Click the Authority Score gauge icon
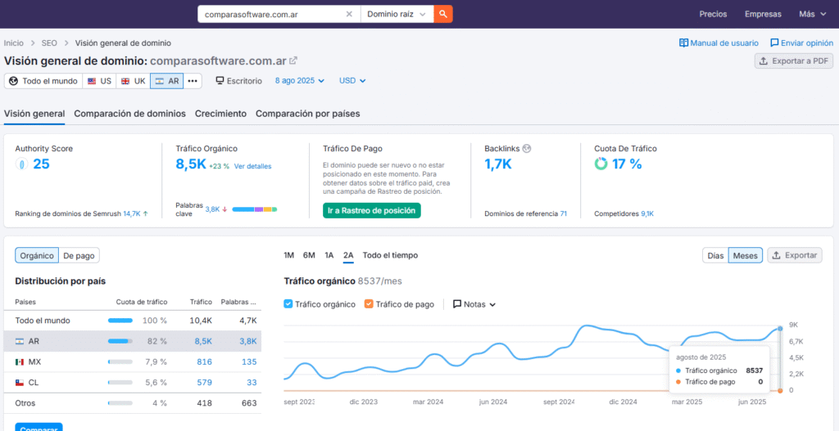The image size is (839, 431). [x=21, y=164]
